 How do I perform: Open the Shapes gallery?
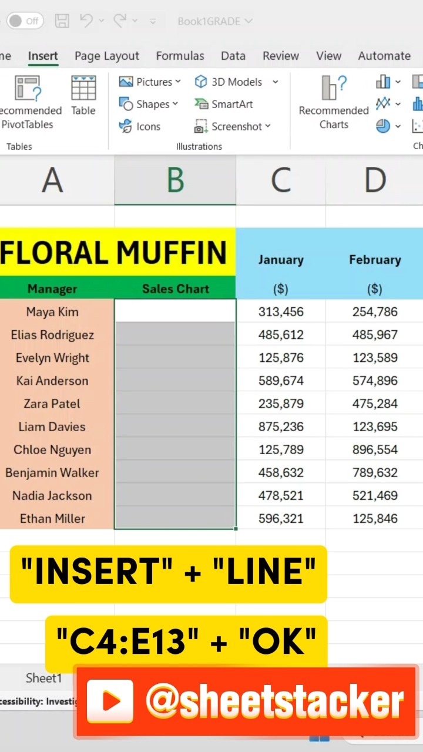(x=149, y=104)
